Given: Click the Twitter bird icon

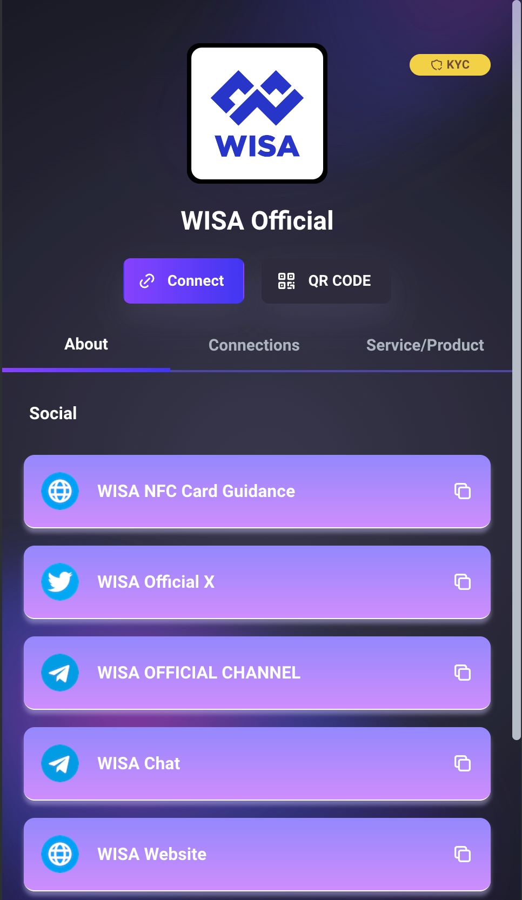Looking at the screenshot, I should (60, 582).
